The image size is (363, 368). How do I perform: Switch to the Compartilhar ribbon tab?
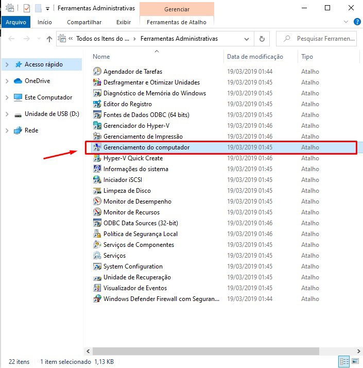click(x=84, y=22)
